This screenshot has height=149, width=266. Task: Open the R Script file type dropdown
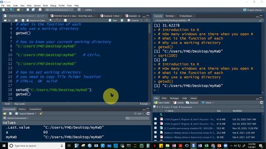tap(145, 104)
